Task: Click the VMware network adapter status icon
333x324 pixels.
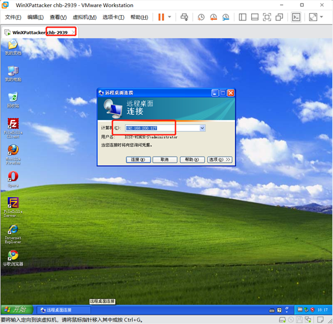Action: 308,320
